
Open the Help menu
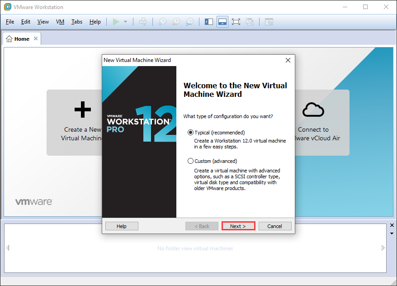pyautogui.click(x=95, y=22)
